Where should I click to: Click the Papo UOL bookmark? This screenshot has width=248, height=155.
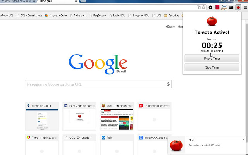pos(7,15)
